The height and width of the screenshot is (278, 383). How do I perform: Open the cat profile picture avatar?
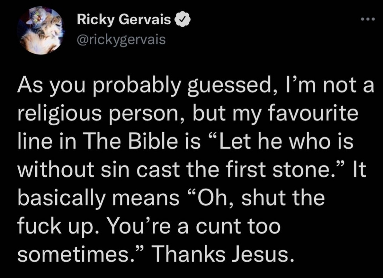click(x=40, y=31)
